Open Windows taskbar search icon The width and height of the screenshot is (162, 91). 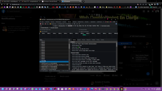click(7, 89)
